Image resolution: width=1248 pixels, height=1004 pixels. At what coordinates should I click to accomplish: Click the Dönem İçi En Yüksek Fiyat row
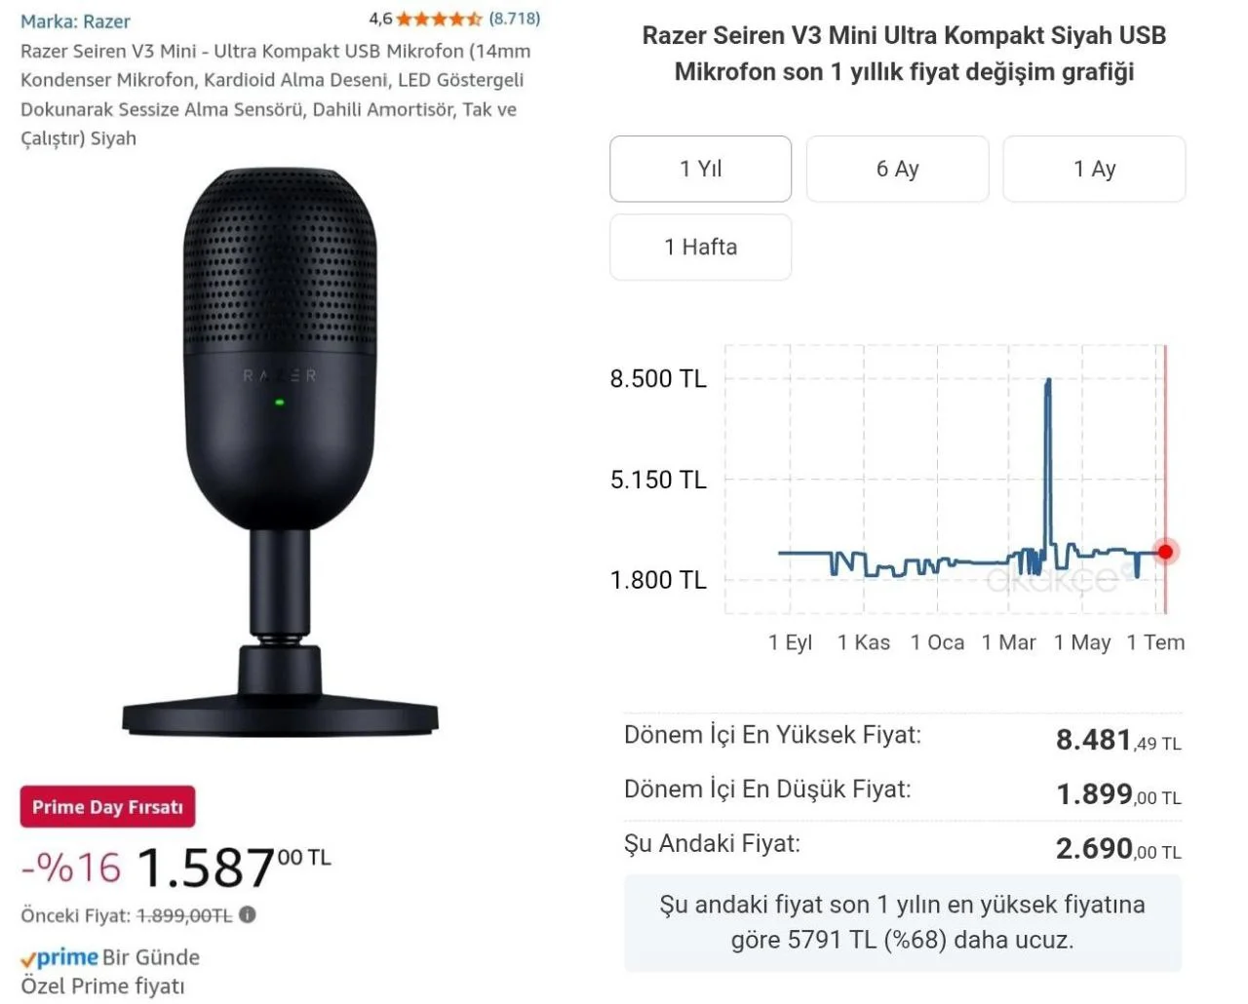[x=902, y=738]
